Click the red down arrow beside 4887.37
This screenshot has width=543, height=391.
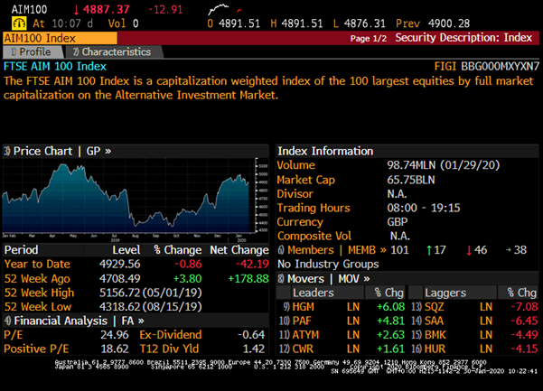76,10
